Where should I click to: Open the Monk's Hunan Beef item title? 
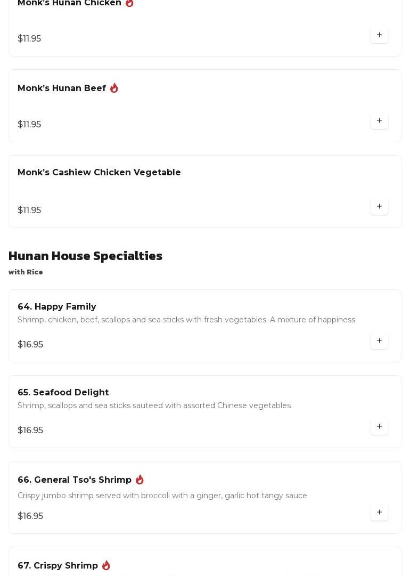click(x=62, y=88)
